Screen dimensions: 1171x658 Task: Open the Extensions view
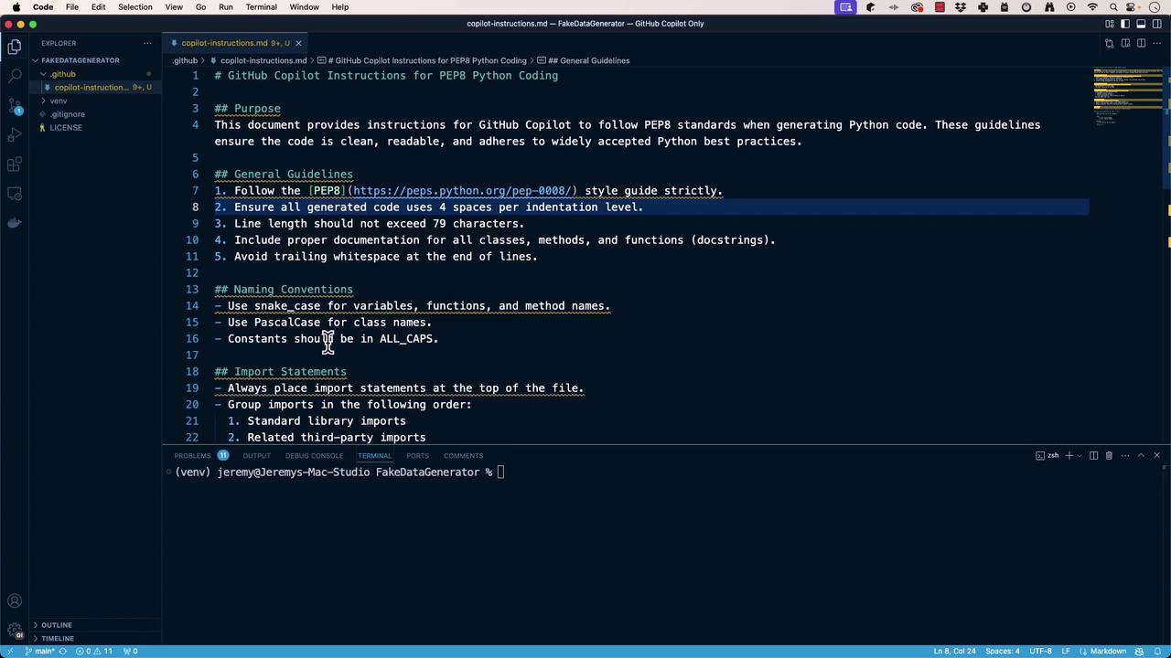pyautogui.click(x=15, y=164)
